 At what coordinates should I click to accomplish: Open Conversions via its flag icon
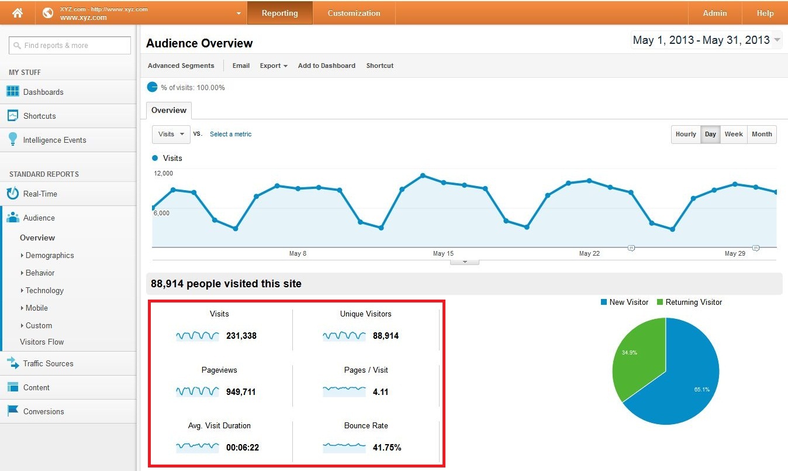tap(13, 411)
